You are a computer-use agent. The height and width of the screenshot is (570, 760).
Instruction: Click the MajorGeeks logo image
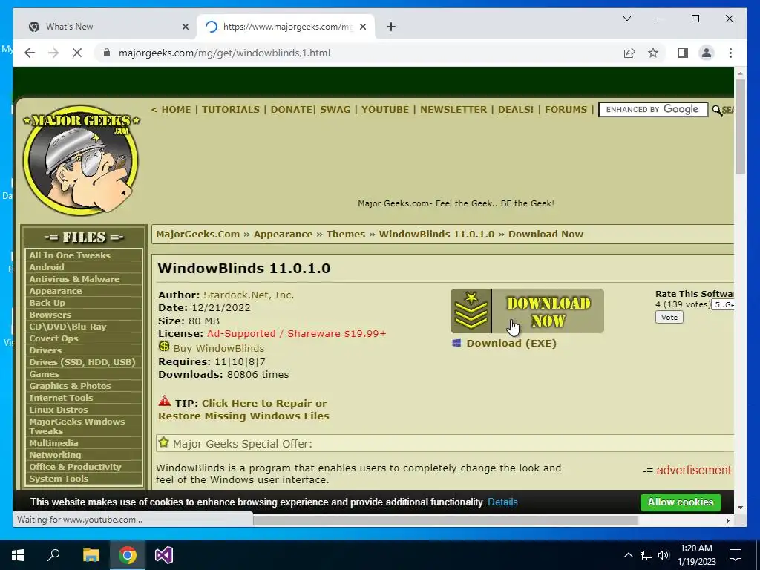coord(81,160)
